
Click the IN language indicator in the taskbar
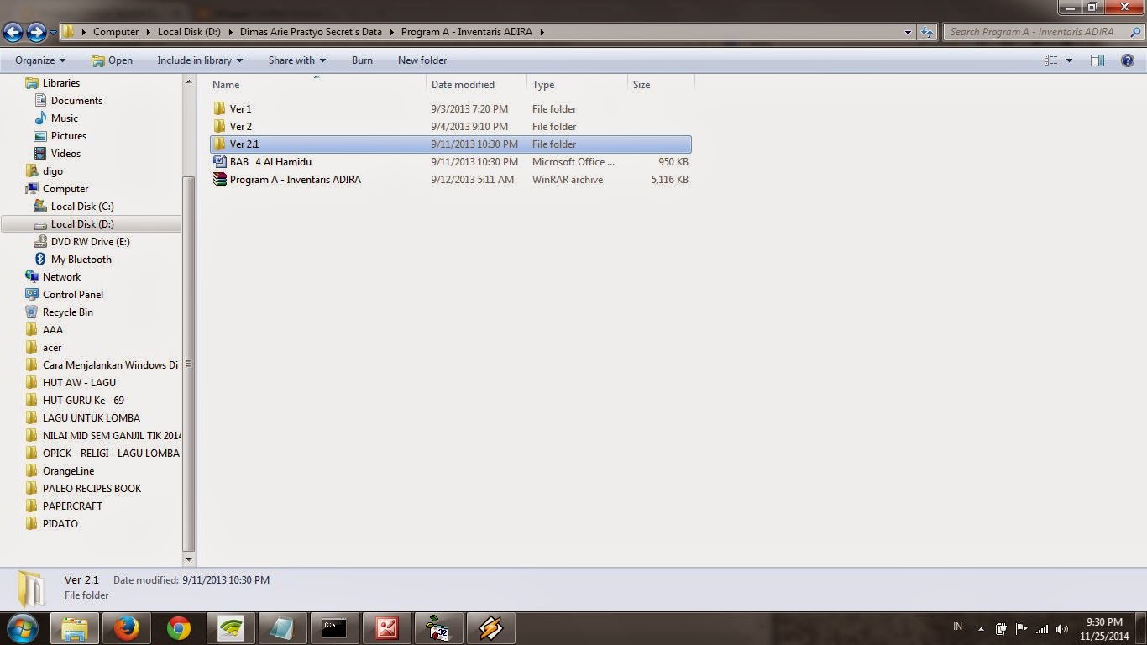[958, 627]
